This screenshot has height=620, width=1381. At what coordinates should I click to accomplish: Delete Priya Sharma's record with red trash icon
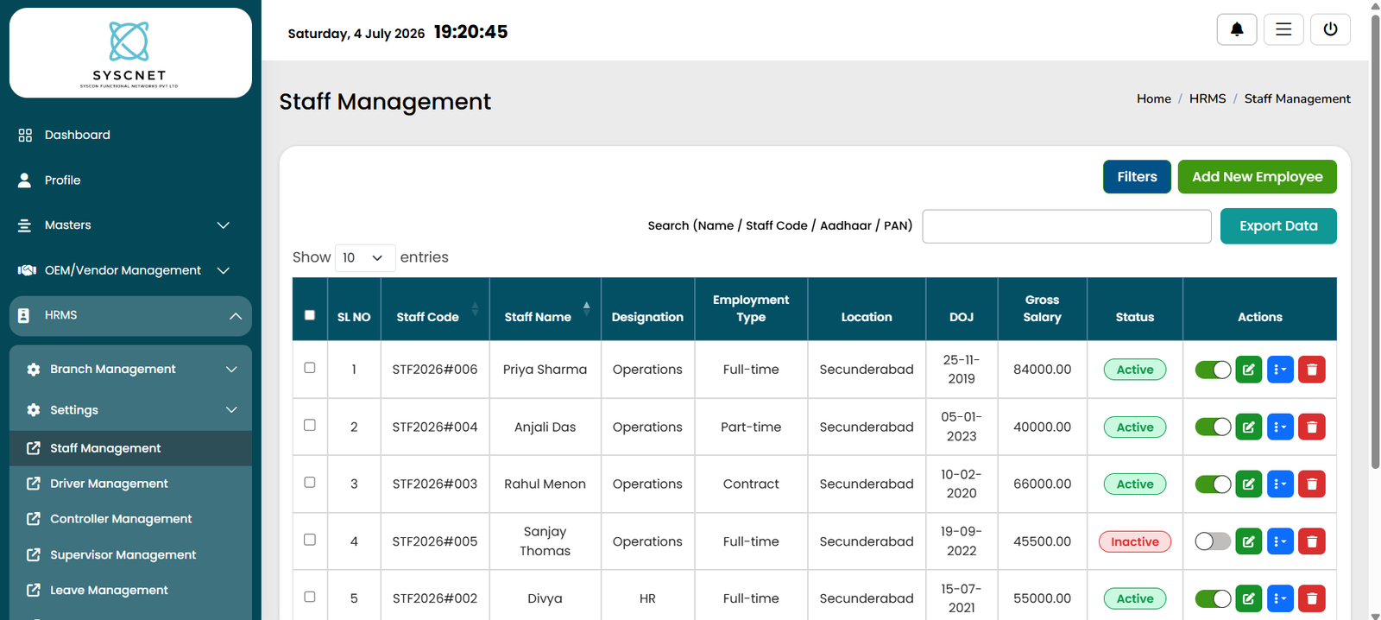coord(1311,370)
